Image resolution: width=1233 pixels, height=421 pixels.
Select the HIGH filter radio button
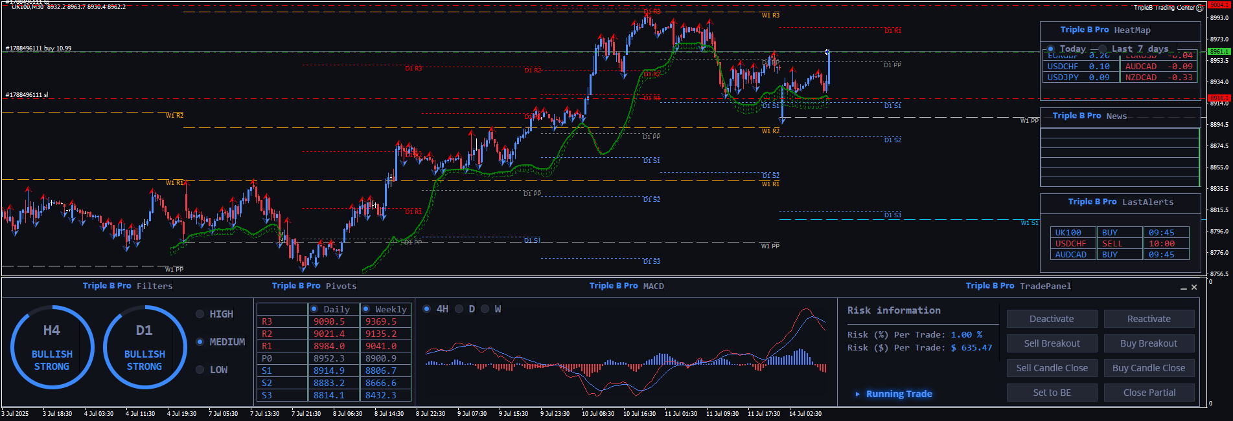click(x=200, y=314)
